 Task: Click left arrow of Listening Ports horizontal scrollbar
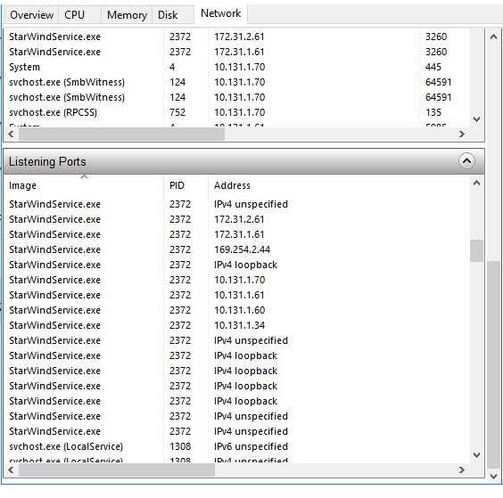point(11,469)
